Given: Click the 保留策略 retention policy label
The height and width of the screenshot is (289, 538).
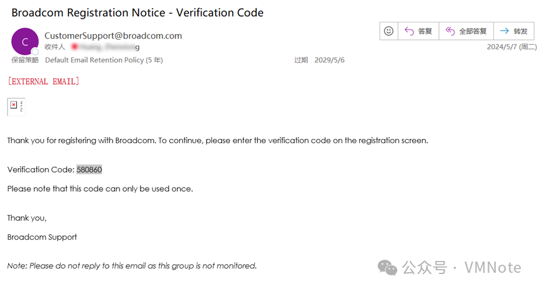Looking at the screenshot, I should (x=25, y=60).
